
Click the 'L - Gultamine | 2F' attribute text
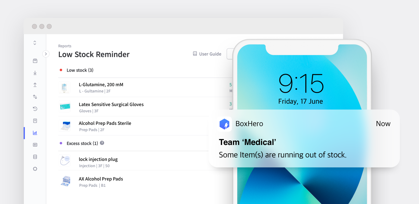(95, 91)
